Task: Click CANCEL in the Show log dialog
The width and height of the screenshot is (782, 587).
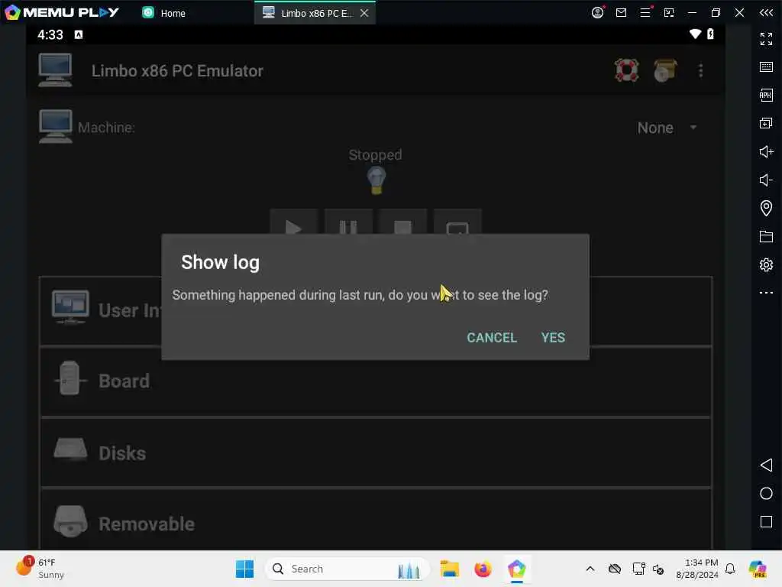Action: (492, 337)
